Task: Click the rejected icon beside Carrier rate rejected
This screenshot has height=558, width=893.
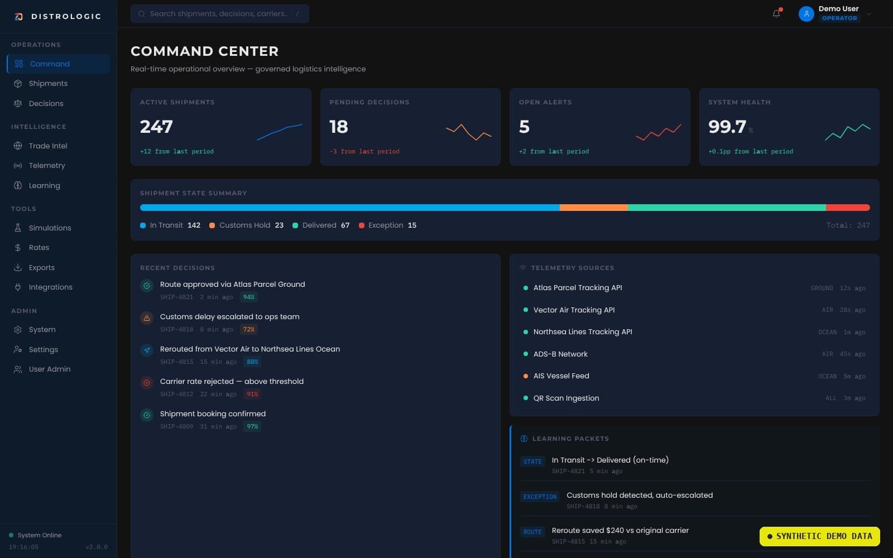Action: [x=147, y=383]
